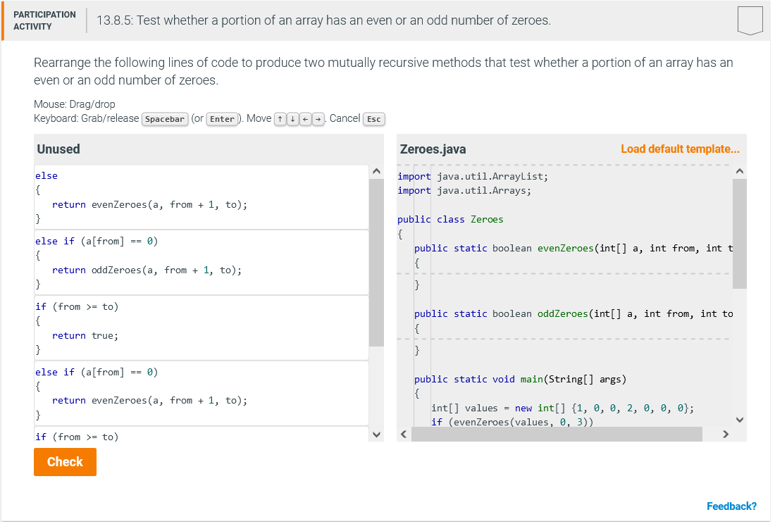The width and height of the screenshot is (775, 524).
Task: Click the Unused panel scrollbar thumb
Action: (x=378, y=263)
